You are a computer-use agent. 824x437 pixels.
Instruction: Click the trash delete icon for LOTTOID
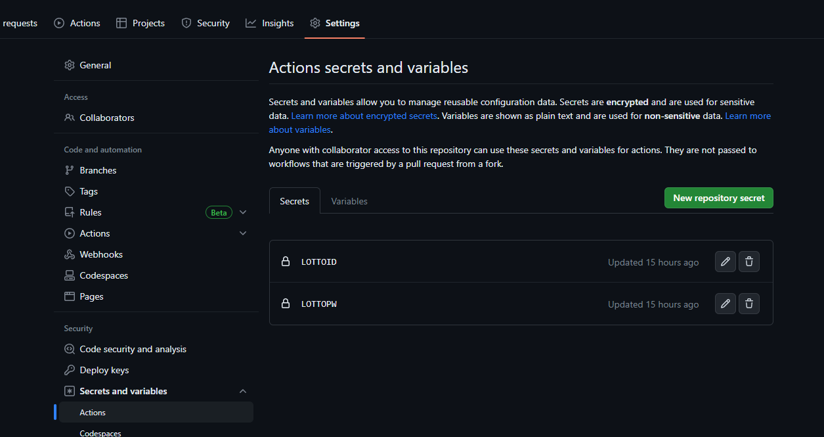coord(749,262)
